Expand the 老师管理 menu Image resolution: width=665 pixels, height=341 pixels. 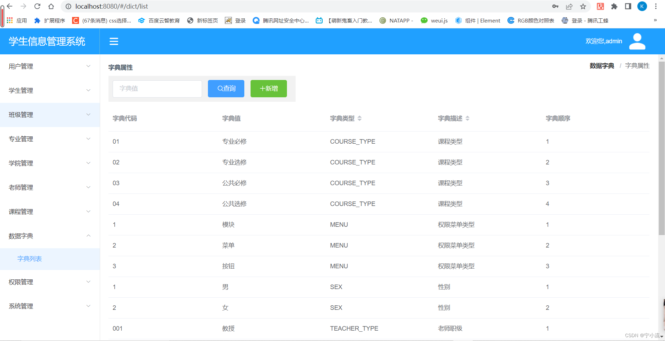pos(50,188)
